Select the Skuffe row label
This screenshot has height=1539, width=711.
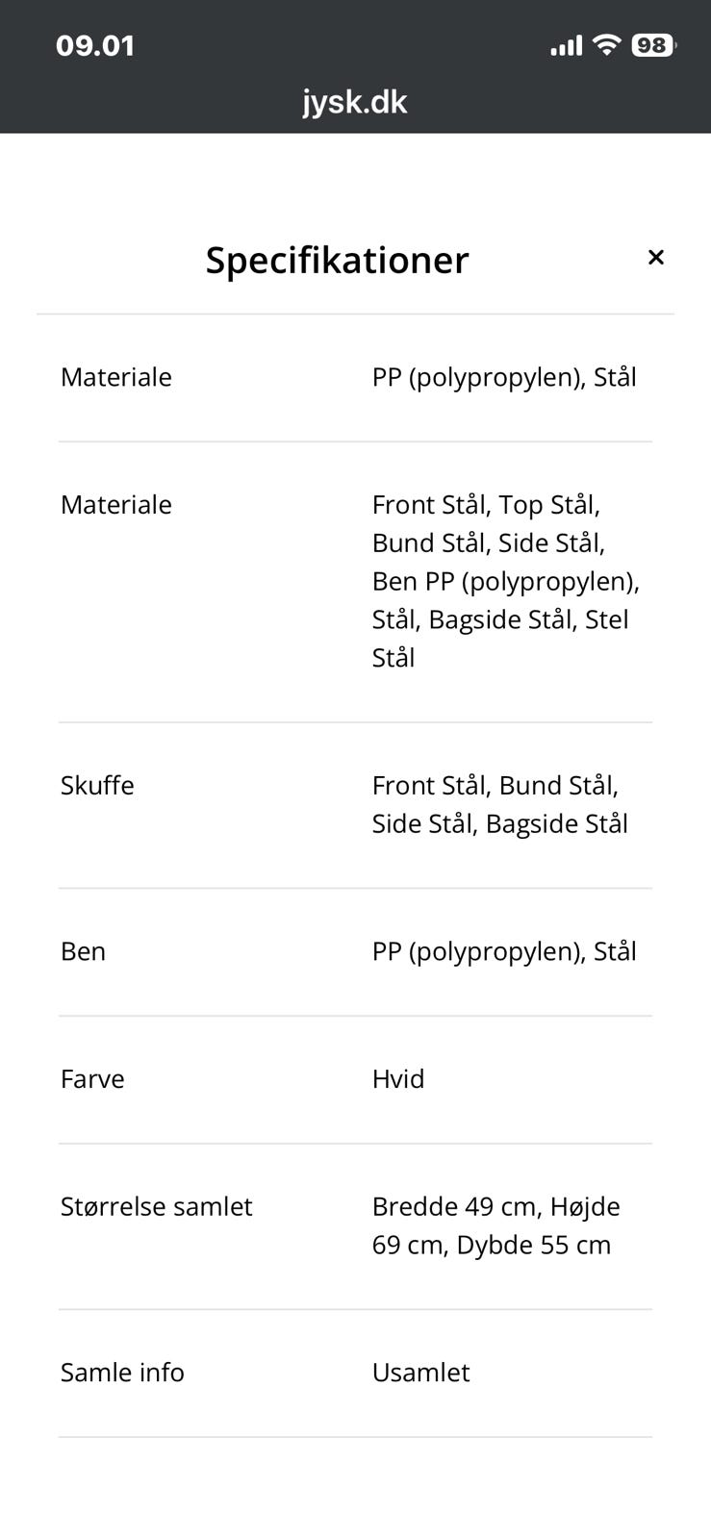[97, 786]
